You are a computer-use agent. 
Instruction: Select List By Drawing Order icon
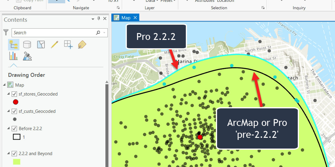tap(14, 45)
